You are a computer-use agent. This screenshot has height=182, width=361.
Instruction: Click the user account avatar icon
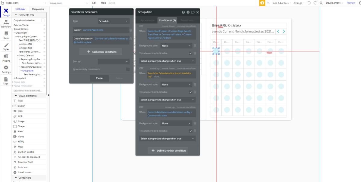click(360, 3)
